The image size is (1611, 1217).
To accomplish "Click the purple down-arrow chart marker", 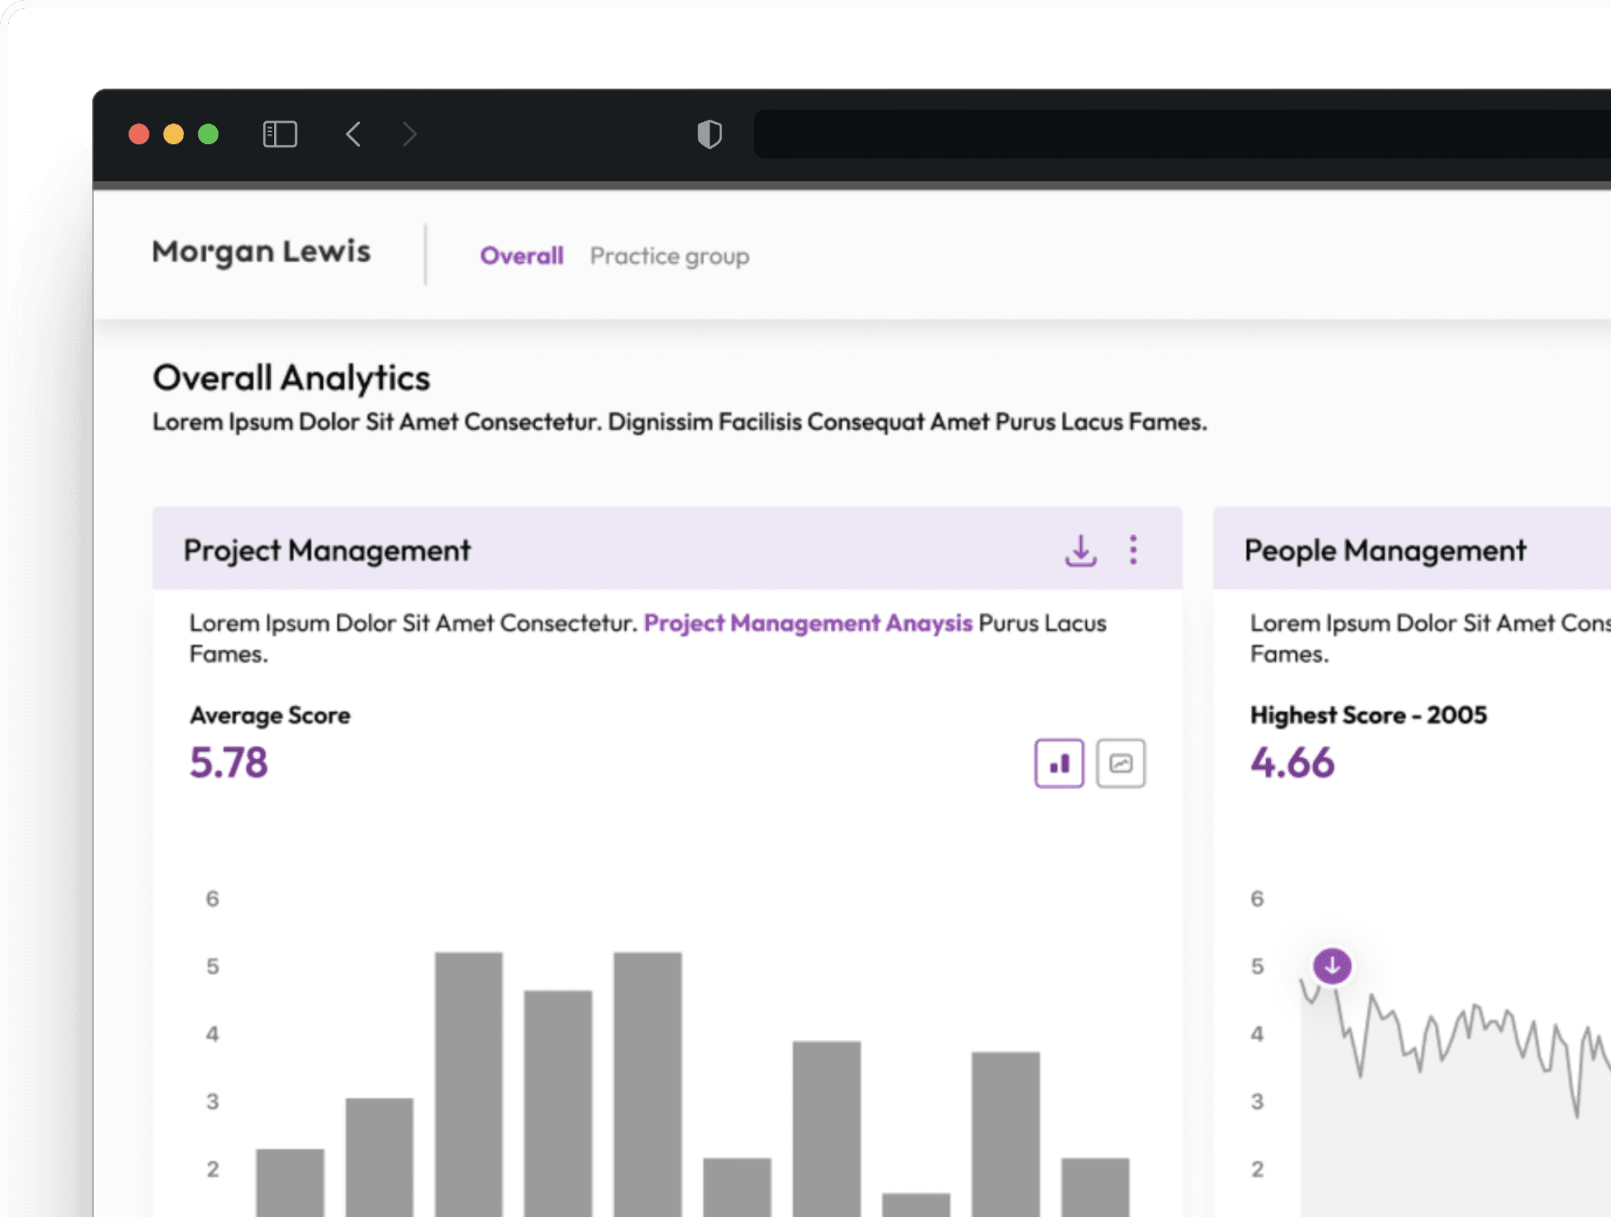I will click(1332, 966).
